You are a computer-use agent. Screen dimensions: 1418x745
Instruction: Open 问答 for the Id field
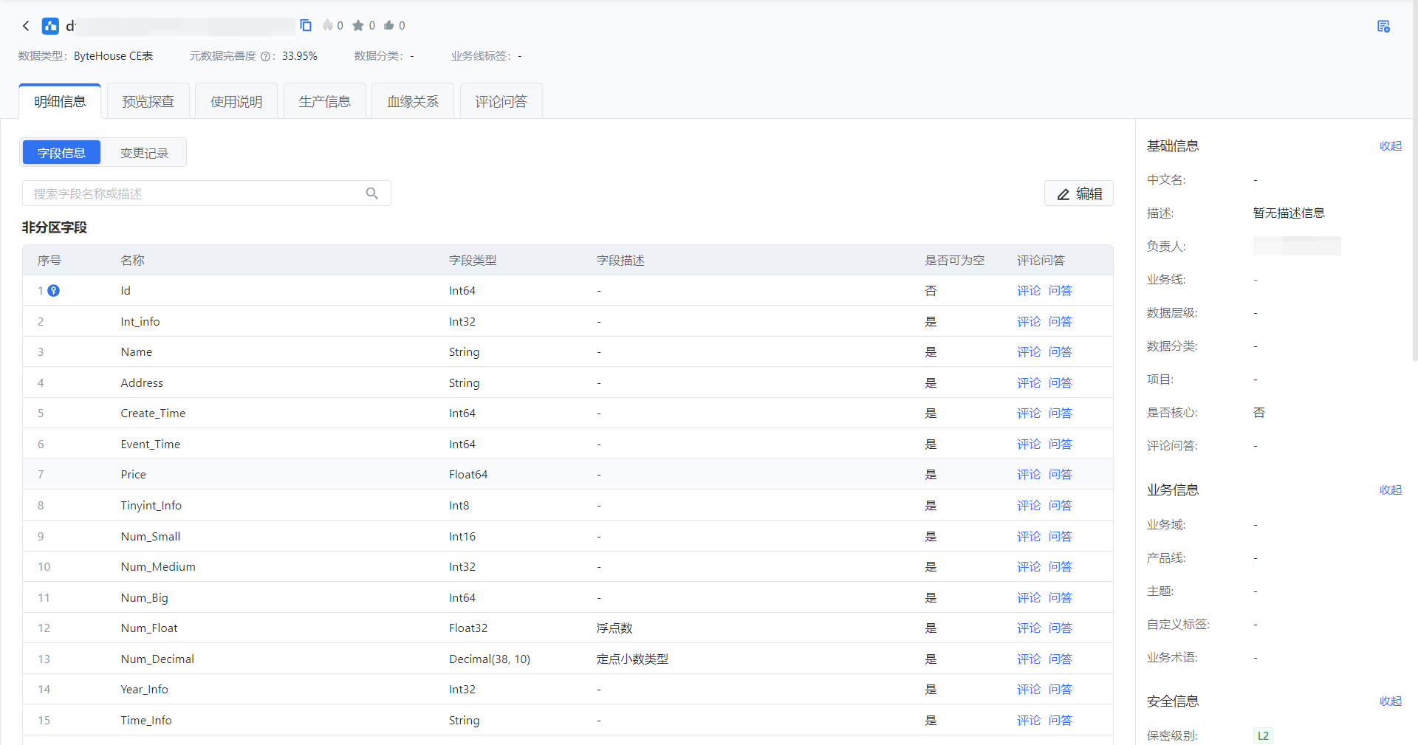[1061, 291]
